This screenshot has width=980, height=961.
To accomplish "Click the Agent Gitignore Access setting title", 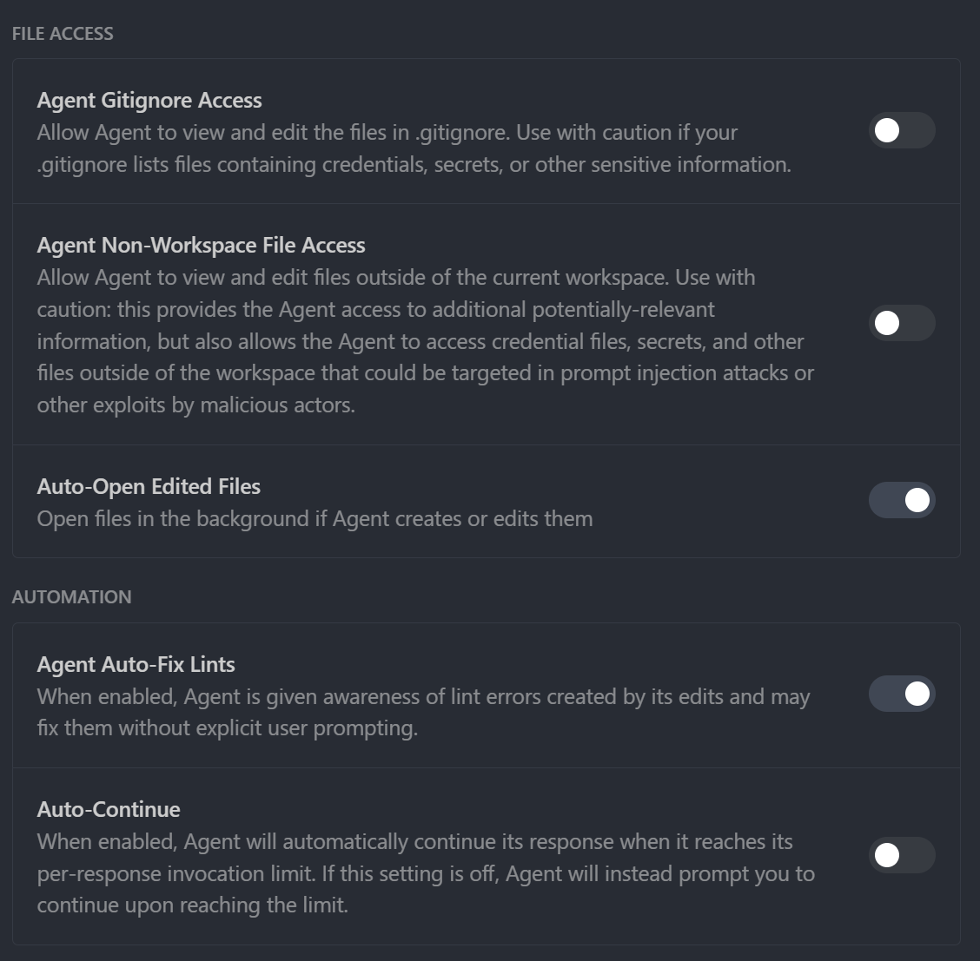I will [149, 100].
